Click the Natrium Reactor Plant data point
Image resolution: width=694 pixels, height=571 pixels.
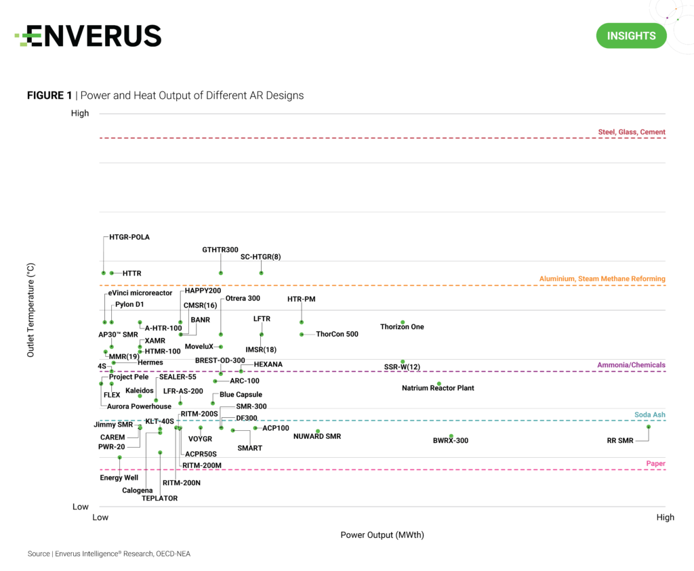(x=438, y=384)
